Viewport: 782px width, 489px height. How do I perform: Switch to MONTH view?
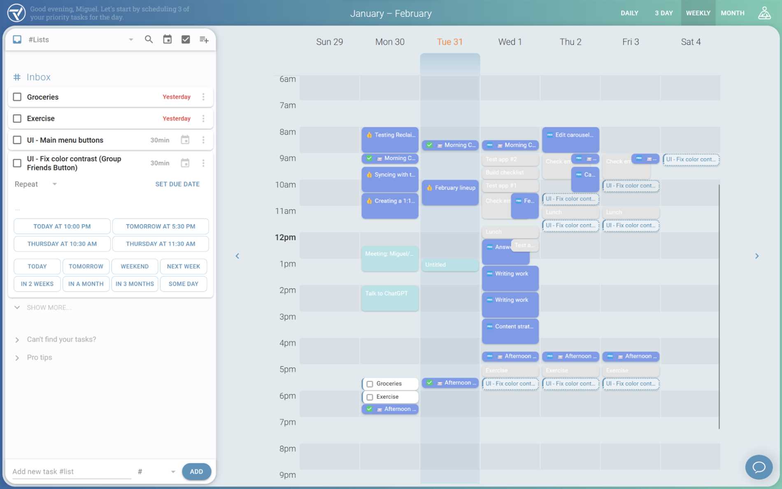(x=733, y=13)
